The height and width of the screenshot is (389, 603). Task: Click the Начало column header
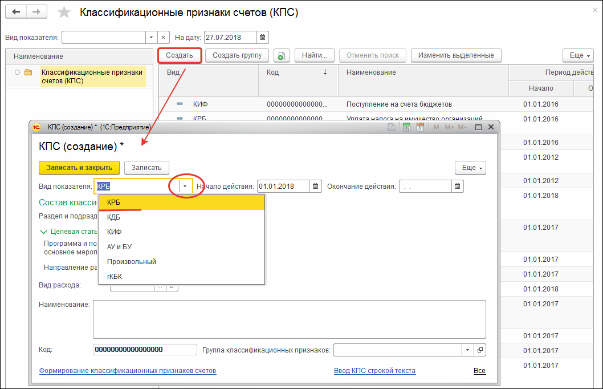[541, 88]
